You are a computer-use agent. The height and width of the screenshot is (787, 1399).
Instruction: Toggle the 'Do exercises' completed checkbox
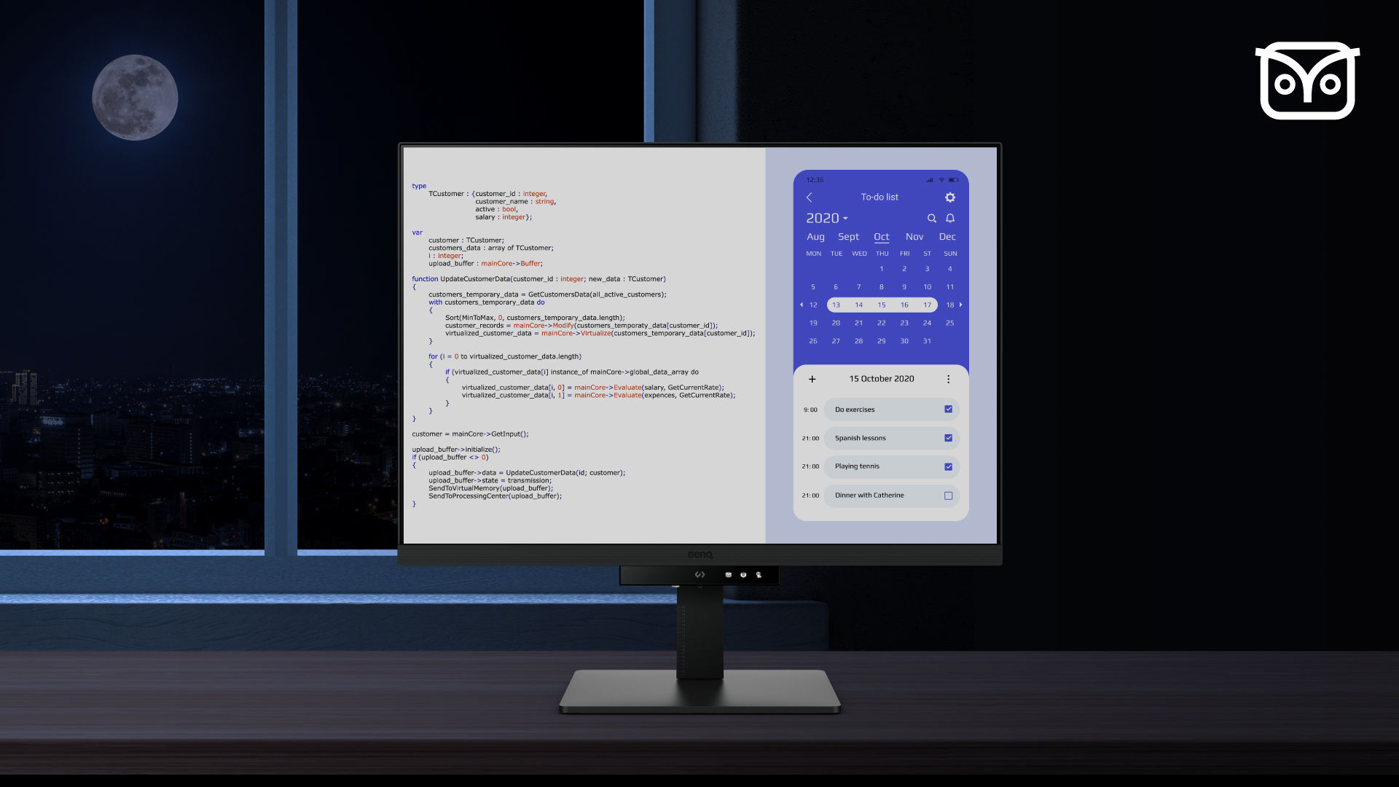(x=949, y=408)
